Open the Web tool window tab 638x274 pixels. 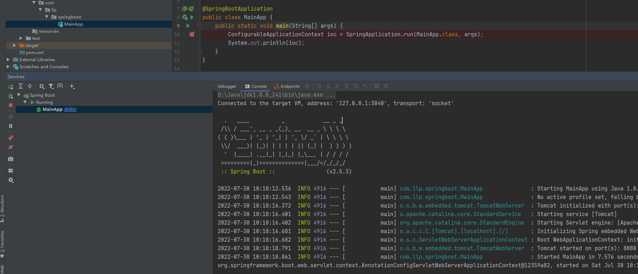coord(2,269)
